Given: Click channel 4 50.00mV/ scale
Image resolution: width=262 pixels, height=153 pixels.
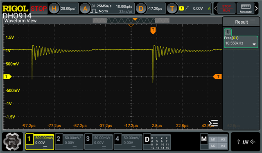Looking at the screenshot, I should click(132, 138).
